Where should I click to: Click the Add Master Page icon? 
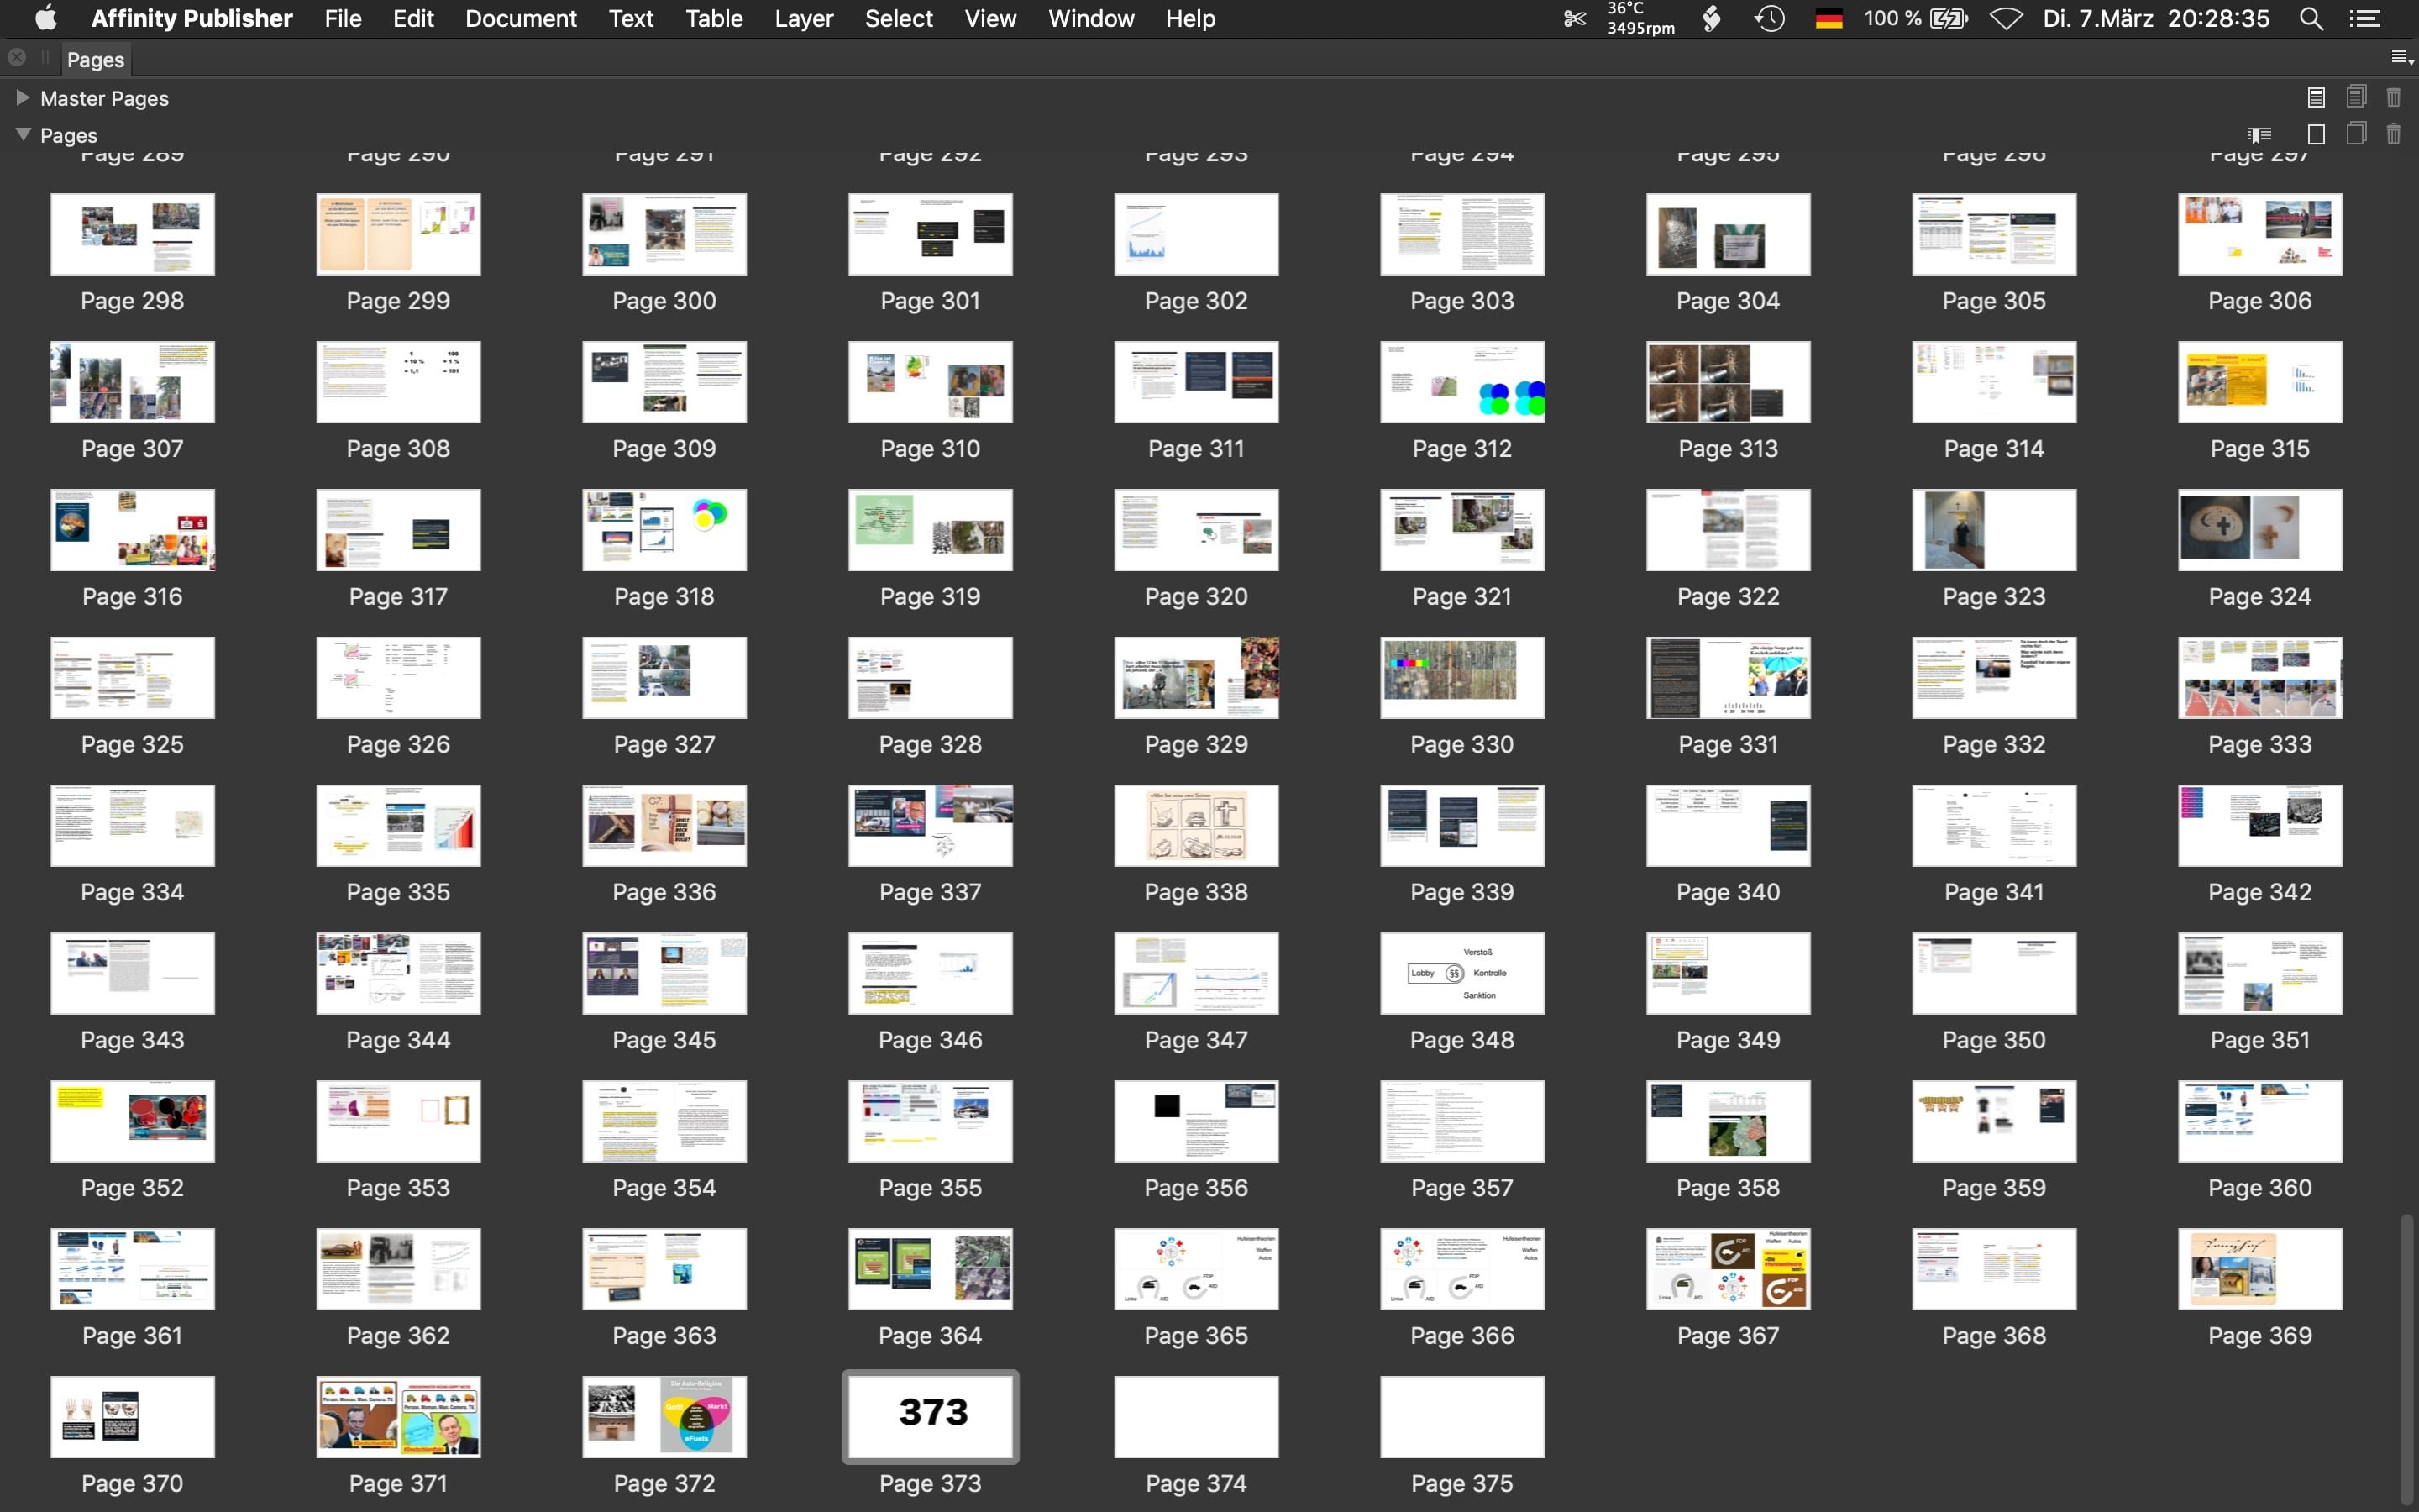[2316, 97]
